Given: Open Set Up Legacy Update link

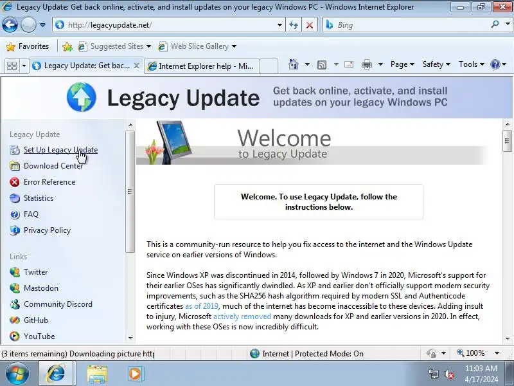Looking at the screenshot, I should [x=60, y=150].
